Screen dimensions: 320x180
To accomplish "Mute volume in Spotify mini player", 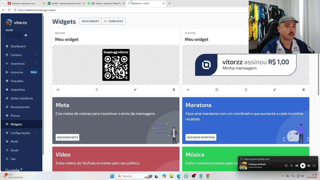I will pyautogui.click(x=291, y=165).
